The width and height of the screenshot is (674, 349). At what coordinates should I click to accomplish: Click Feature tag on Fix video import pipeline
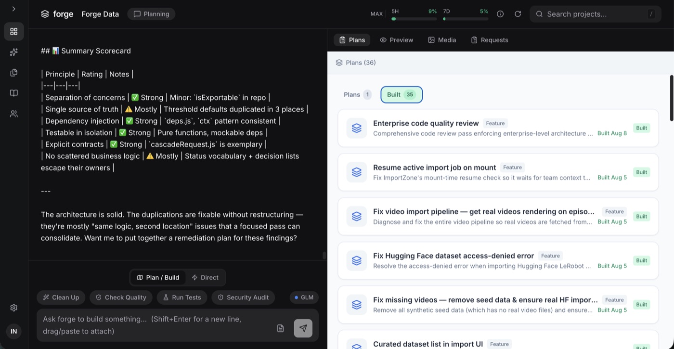614,212
